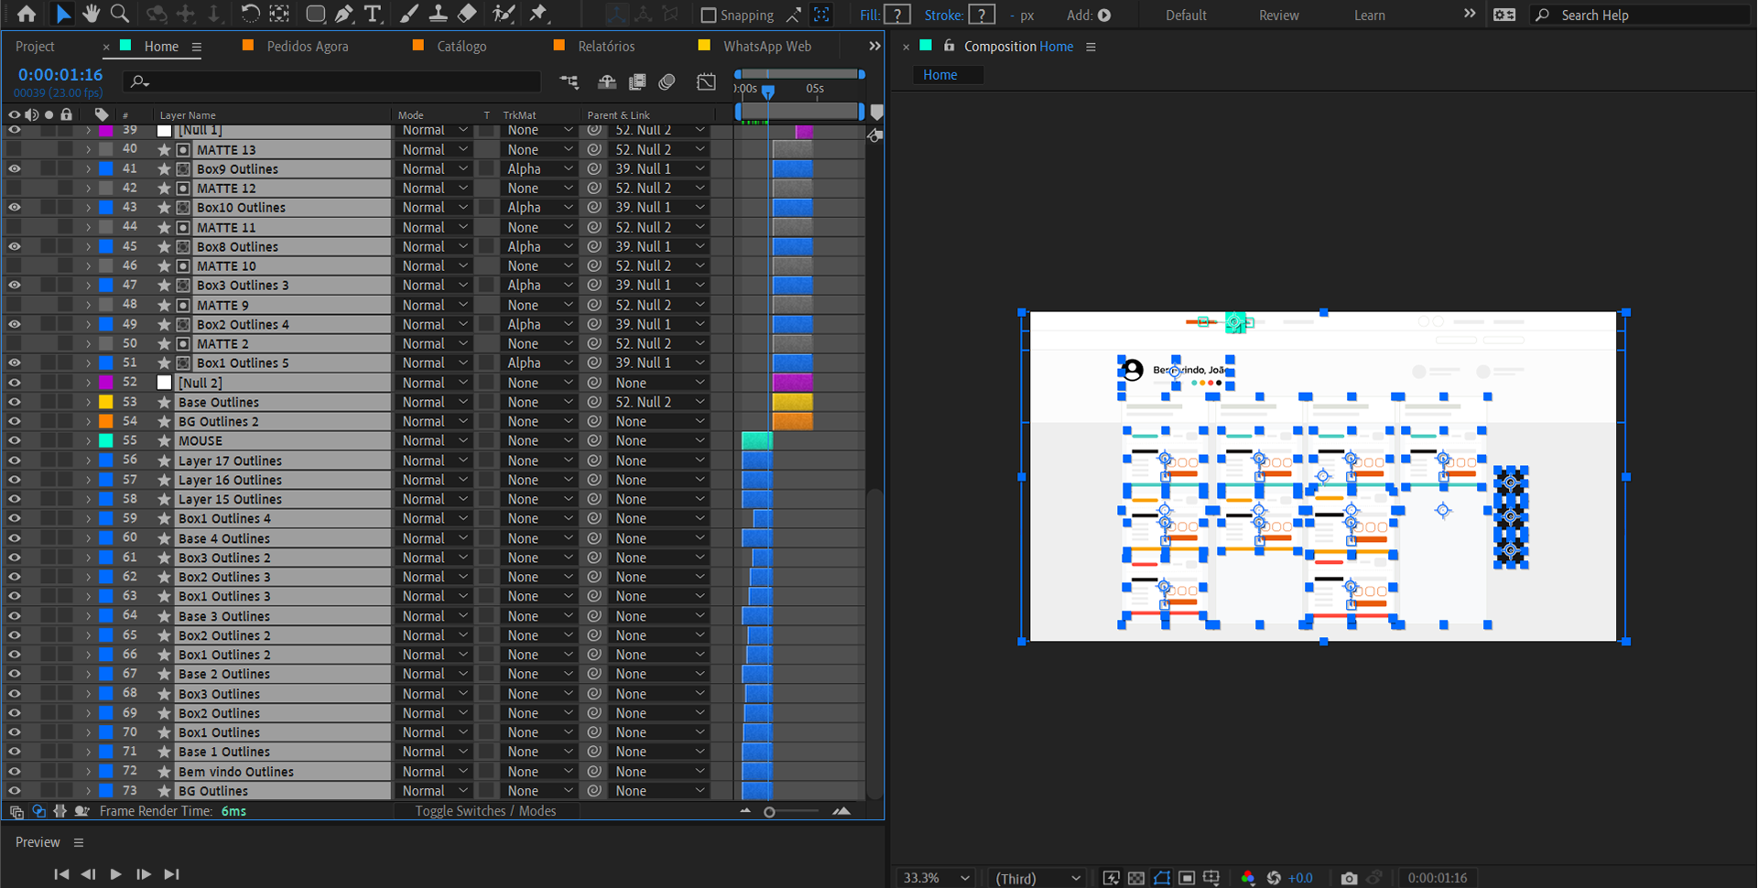This screenshot has height=888, width=1758.
Task: Open the Graph Editor icon
Action: coord(706,82)
